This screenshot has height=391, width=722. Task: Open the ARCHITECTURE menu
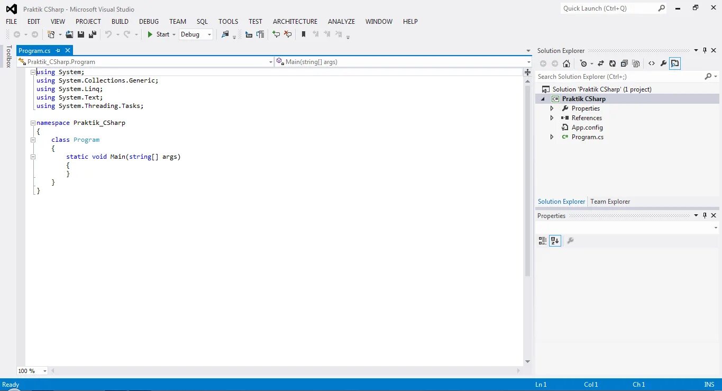(x=295, y=22)
